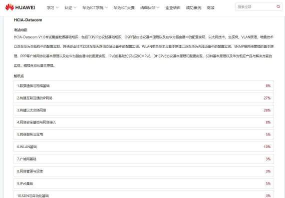Open the 华为ICT学院 dropdown menu
Screen dimensions: 285x198
[95, 7]
